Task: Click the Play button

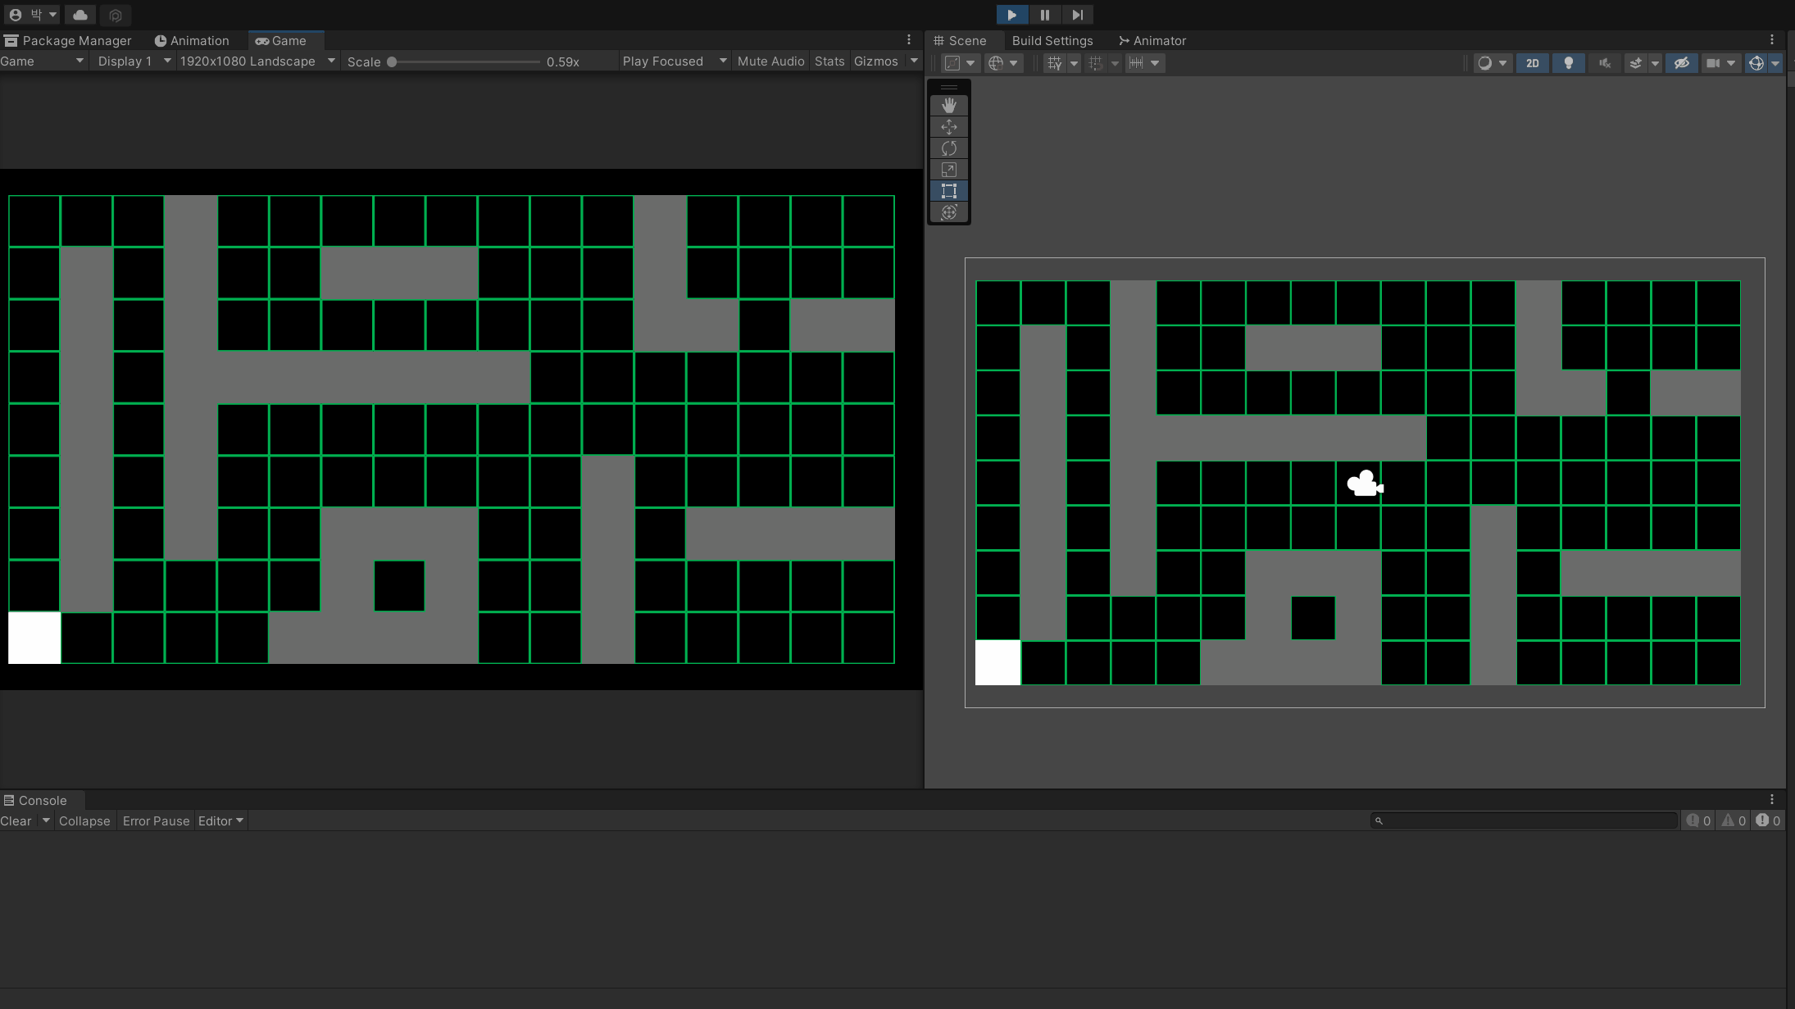Action: point(1011,15)
